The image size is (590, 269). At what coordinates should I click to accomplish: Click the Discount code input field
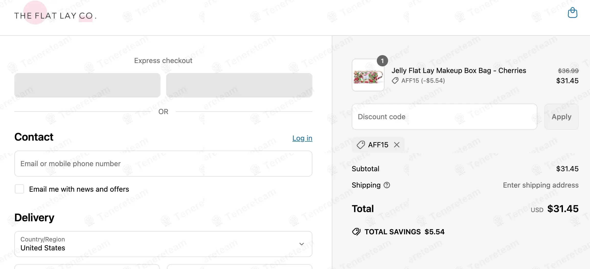pyautogui.click(x=444, y=117)
